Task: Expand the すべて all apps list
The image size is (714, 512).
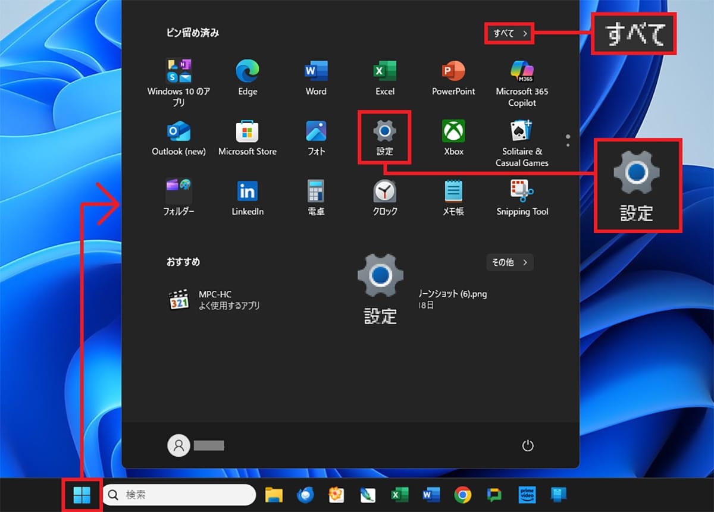Action: tap(509, 33)
